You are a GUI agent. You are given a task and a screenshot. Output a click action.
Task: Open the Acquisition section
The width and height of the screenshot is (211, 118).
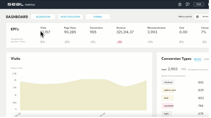pos(43,17)
